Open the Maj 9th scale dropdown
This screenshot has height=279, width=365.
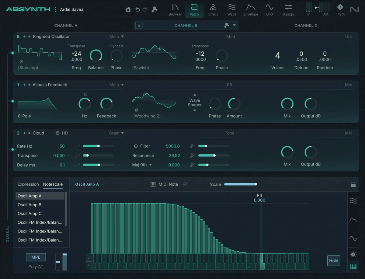[x=142, y=165]
